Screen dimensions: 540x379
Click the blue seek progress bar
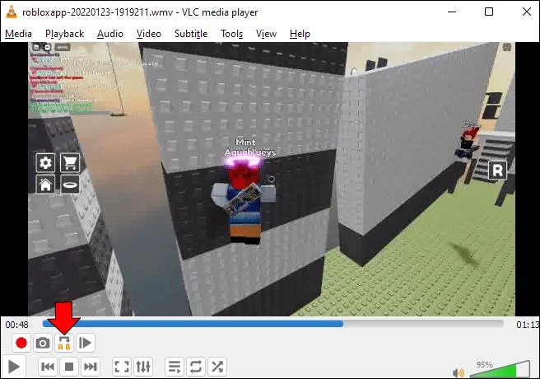[x=273, y=324]
